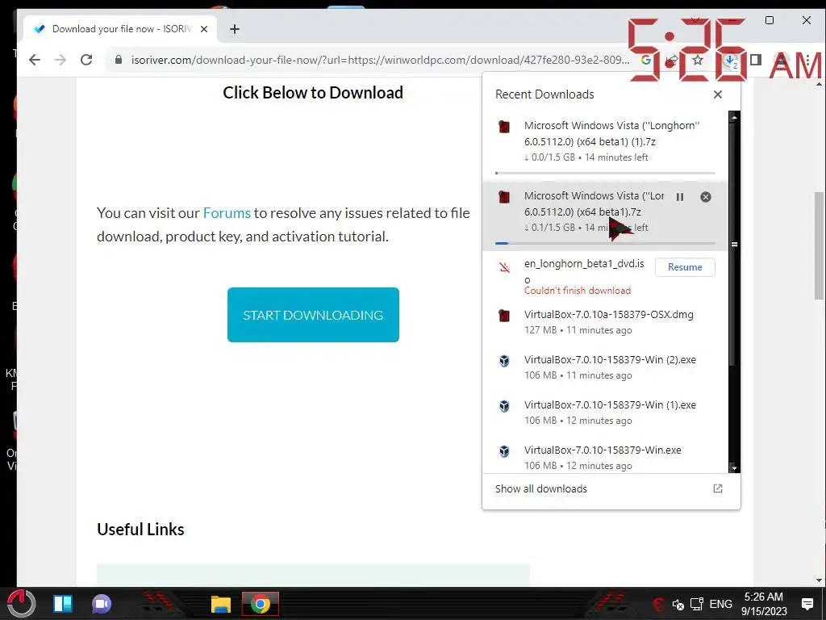Image resolution: width=826 pixels, height=620 pixels.
Task: Open File Explorer from the taskbar
Action: click(221, 604)
